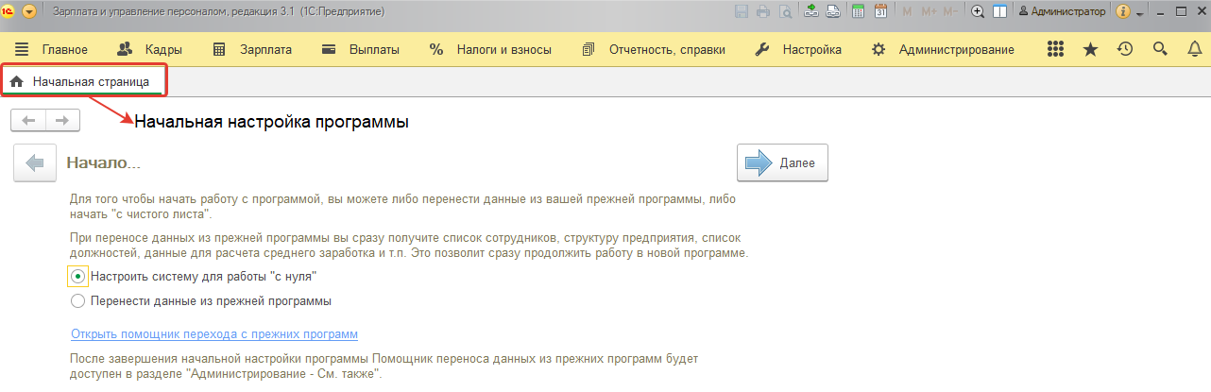Click the go-to-link icon next to get-link
Screen dimensions: 1211x392
[x=833, y=11]
